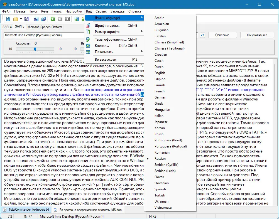Click the Save audio file icon
The height and width of the screenshot is (219, 279).
click(x=36, y=19)
